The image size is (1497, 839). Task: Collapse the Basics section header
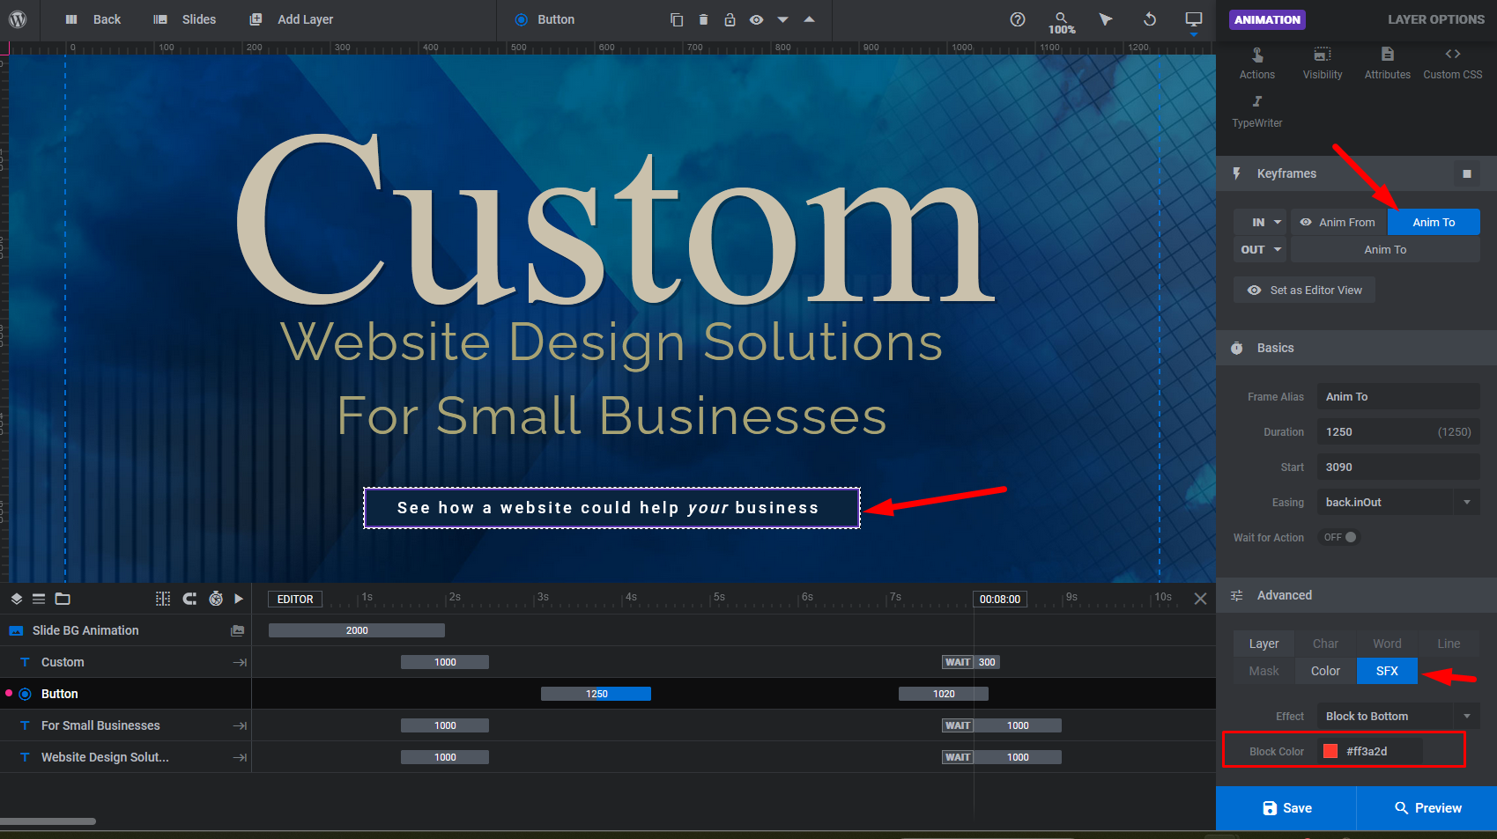click(1356, 348)
